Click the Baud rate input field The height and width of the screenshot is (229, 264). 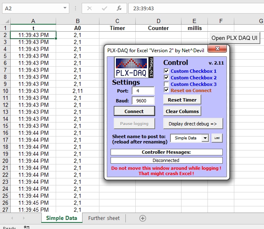click(143, 101)
